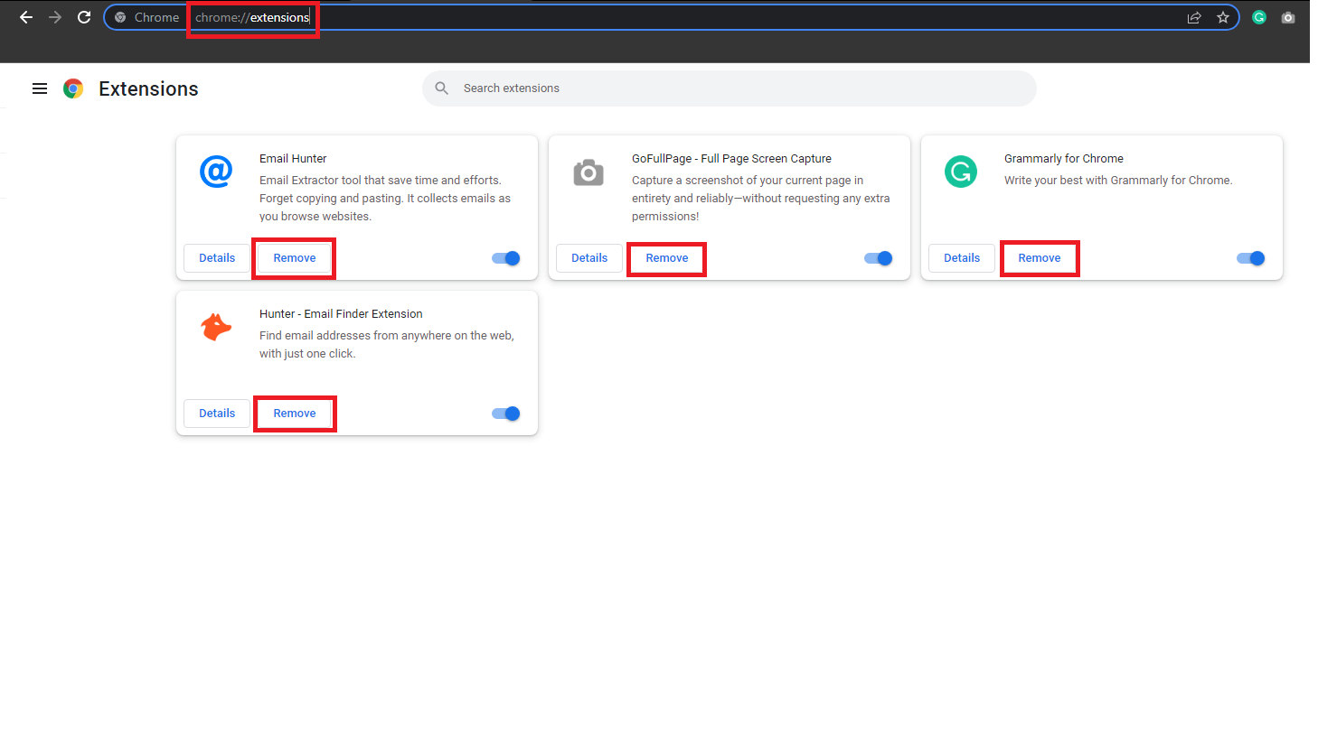Focus the Search extensions field
This screenshot has height=744, width=1318.
pos(730,88)
